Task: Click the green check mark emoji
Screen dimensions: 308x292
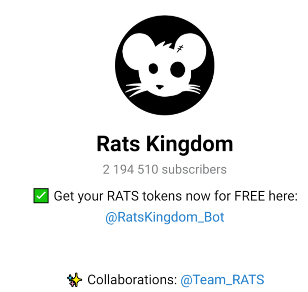Action: pyautogui.click(x=41, y=196)
